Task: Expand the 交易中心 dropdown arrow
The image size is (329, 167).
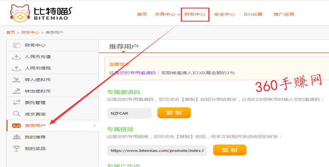Action: pos(178,15)
